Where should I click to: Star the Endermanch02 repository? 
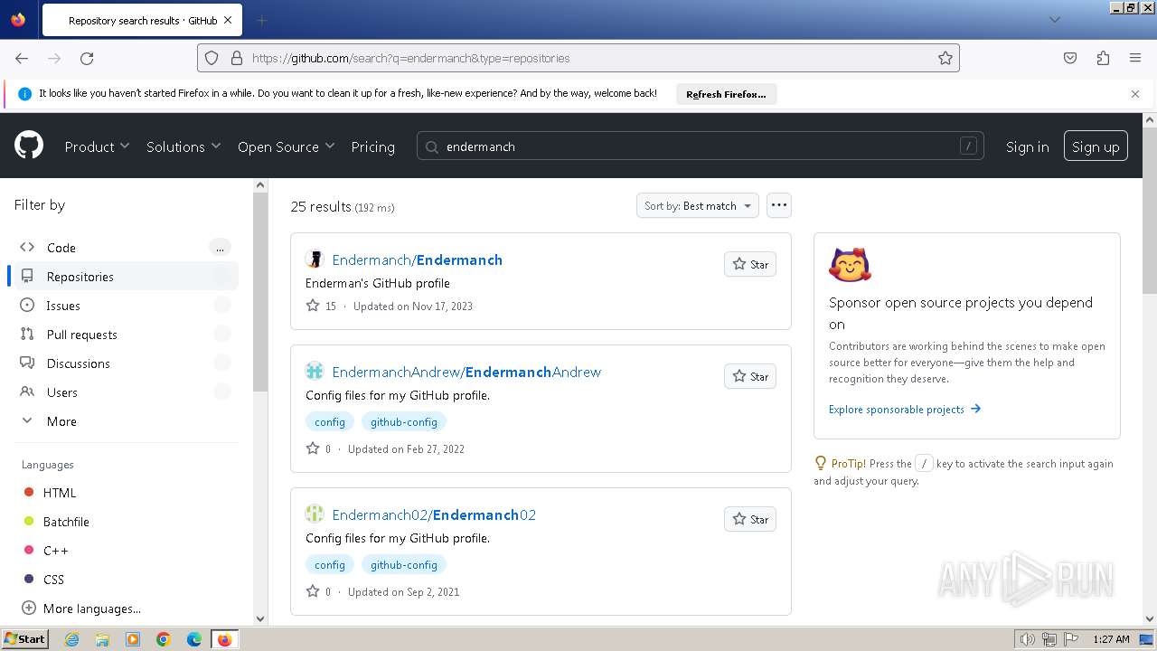750,519
